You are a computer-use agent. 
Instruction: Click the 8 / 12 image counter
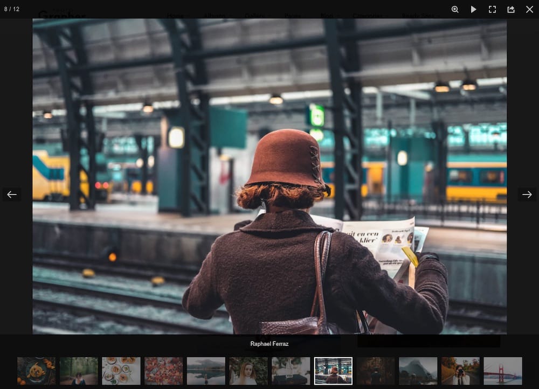coord(12,9)
